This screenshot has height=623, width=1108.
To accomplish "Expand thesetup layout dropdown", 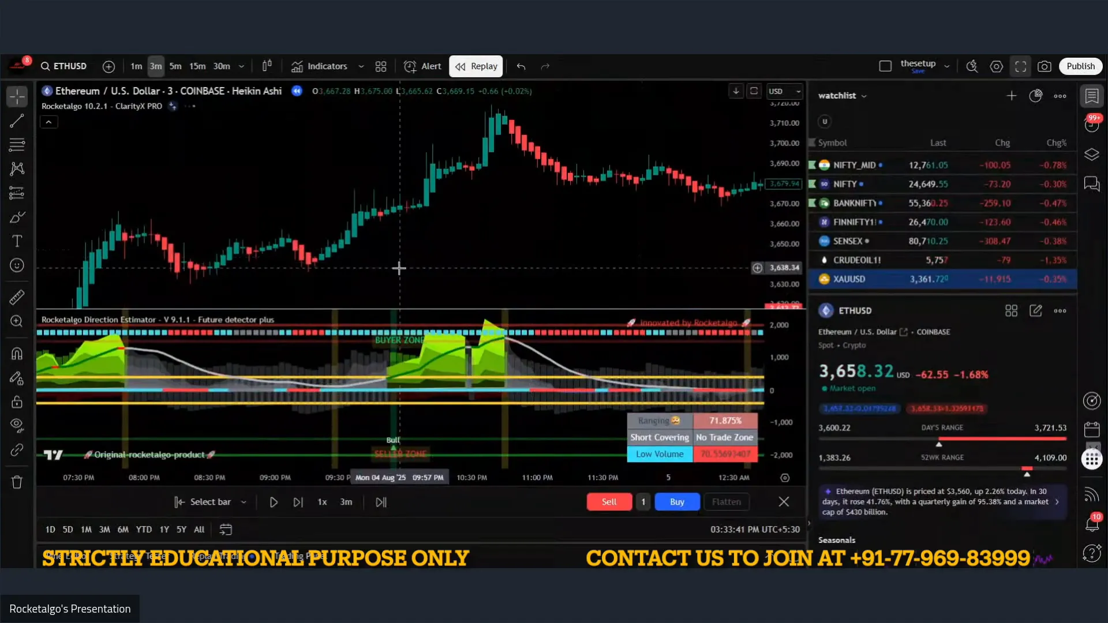I will 947,66.
